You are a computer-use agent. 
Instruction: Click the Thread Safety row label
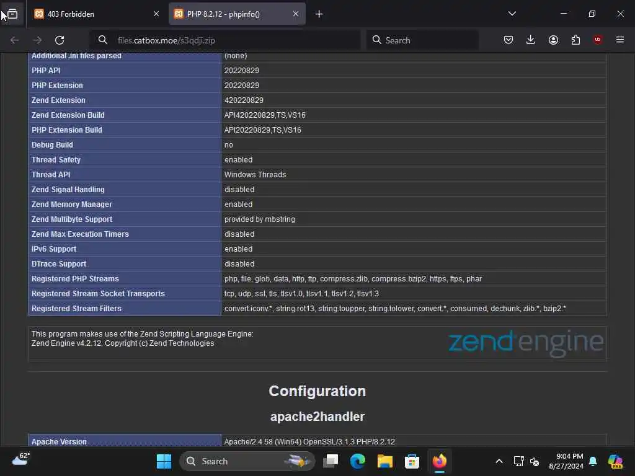tap(56, 160)
